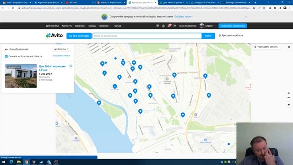Open Мои объявления link
293x165 pixels.
tap(188, 26)
